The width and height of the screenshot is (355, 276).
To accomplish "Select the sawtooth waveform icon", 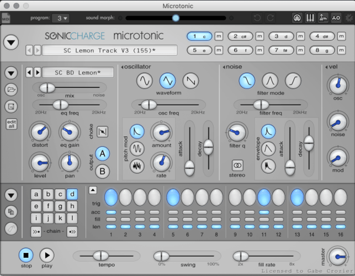I will coord(190,81).
